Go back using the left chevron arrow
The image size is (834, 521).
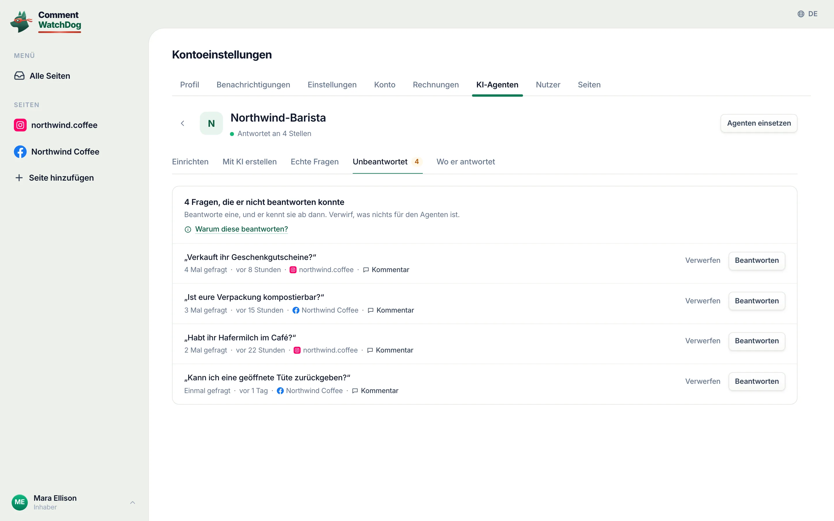pos(183,123)
